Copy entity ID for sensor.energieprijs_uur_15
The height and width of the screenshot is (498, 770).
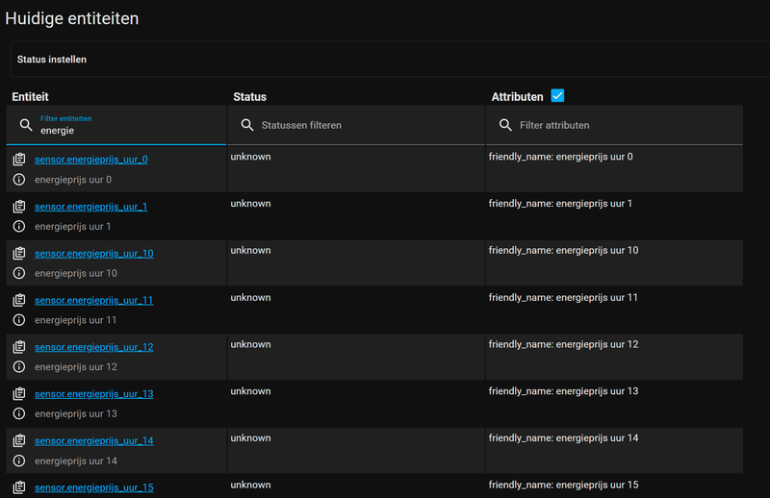[x=19, y=487]
